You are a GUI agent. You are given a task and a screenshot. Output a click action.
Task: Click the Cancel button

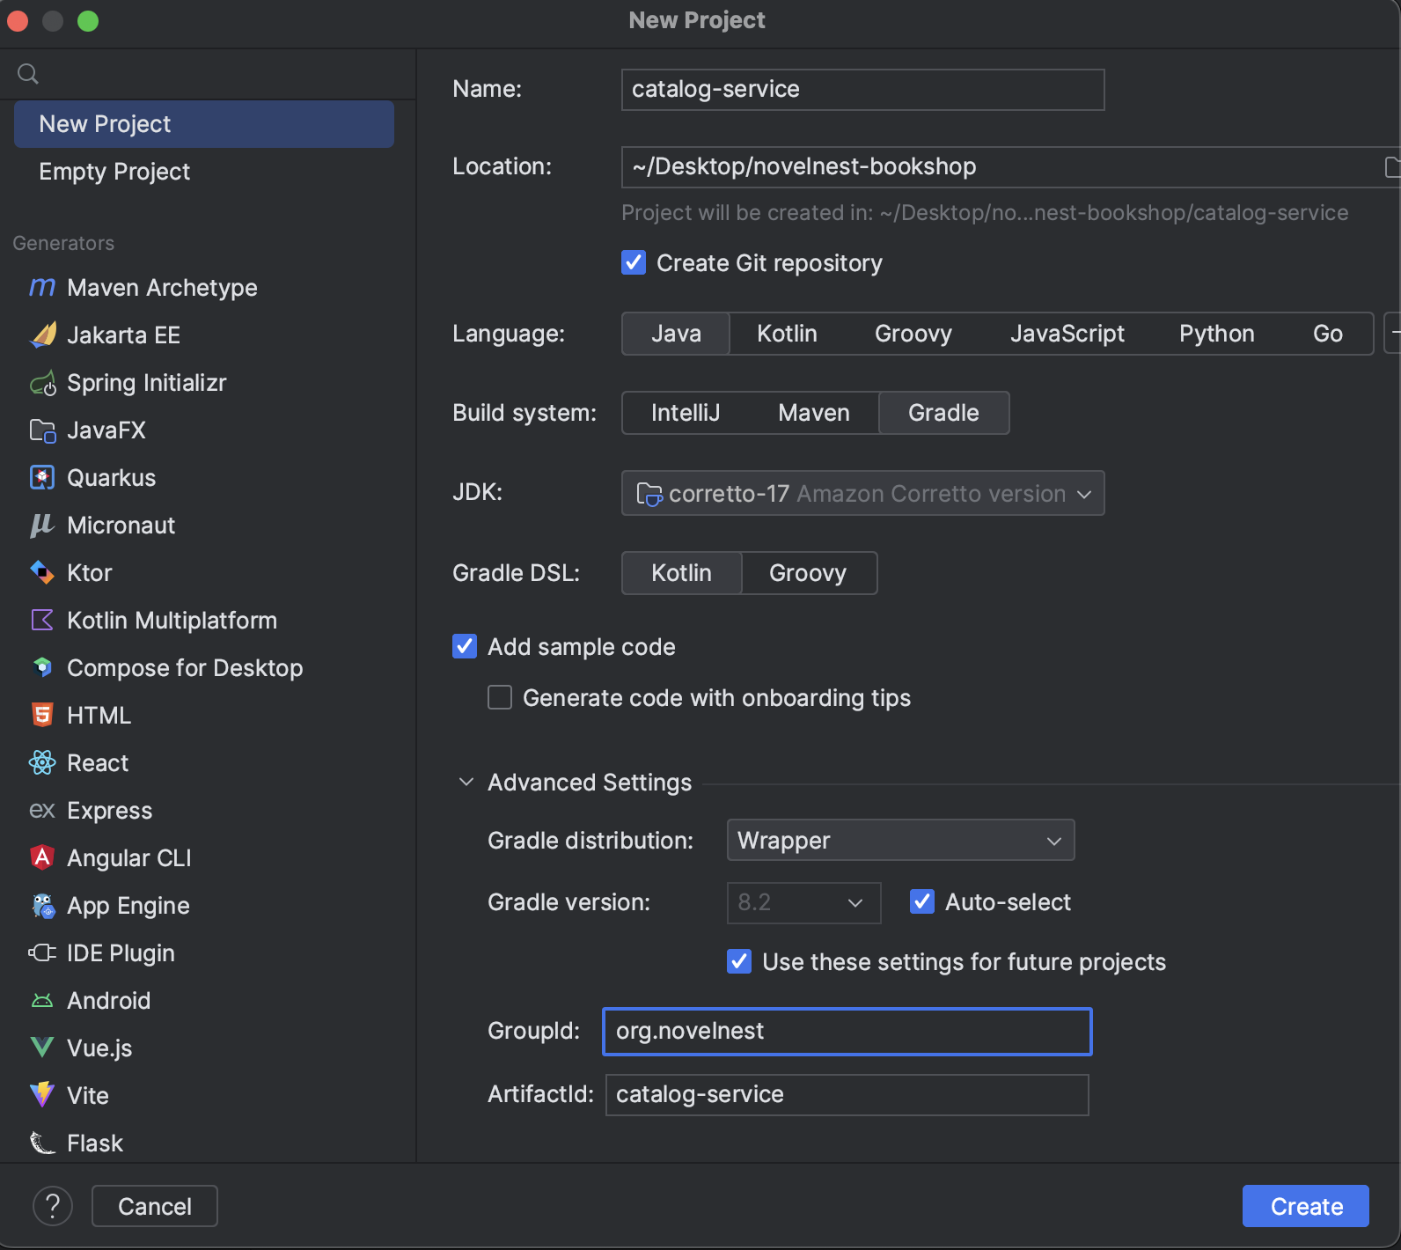155,1206
